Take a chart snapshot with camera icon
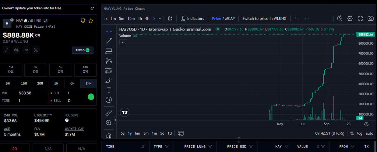Screen dimensions: 377x152 click(x=370, y=19)
